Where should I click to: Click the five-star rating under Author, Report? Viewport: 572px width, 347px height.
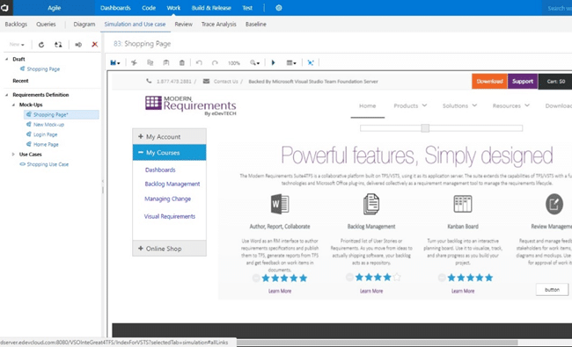point(284,278)
